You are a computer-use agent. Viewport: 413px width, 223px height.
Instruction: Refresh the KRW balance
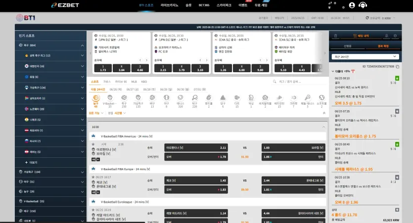click(x=367, y=18)
